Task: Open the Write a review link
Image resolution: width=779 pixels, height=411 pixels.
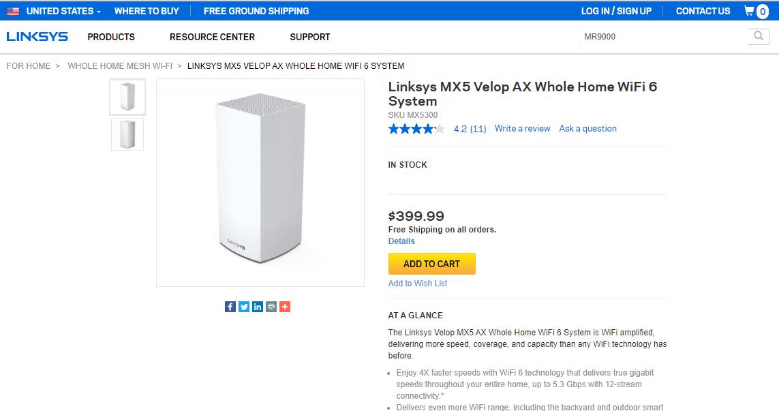Action: [522, 129]
